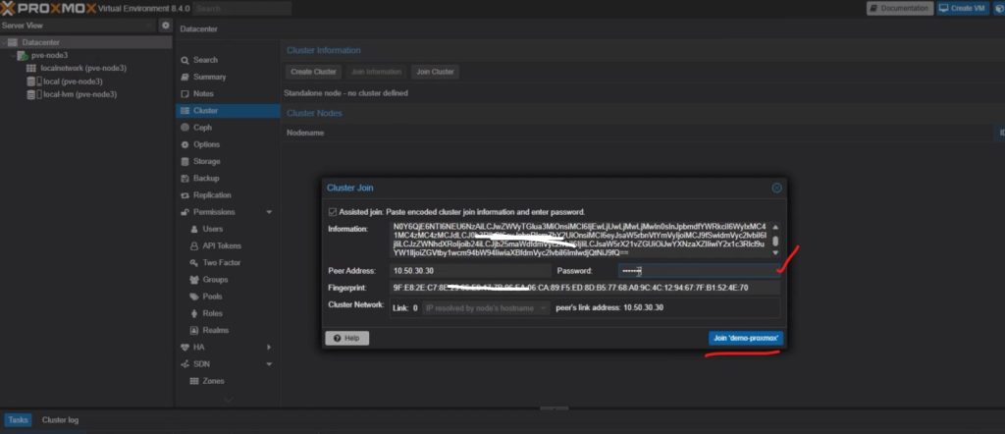Click the top search field
This screenshot has height=434, width=1005.
click(x=241, y=8)
